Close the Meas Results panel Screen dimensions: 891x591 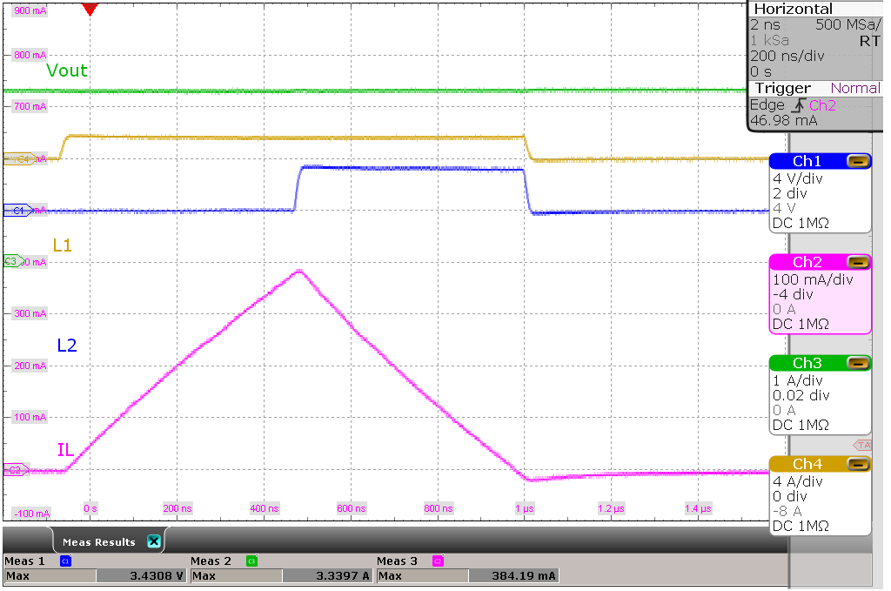[154, 541]
